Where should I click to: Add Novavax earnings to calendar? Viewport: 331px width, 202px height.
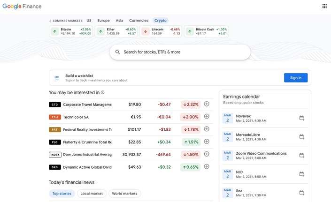(x=302, y=118)
